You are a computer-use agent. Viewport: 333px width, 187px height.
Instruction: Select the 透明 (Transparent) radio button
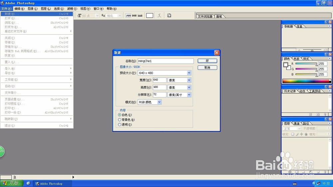(120, 124)
